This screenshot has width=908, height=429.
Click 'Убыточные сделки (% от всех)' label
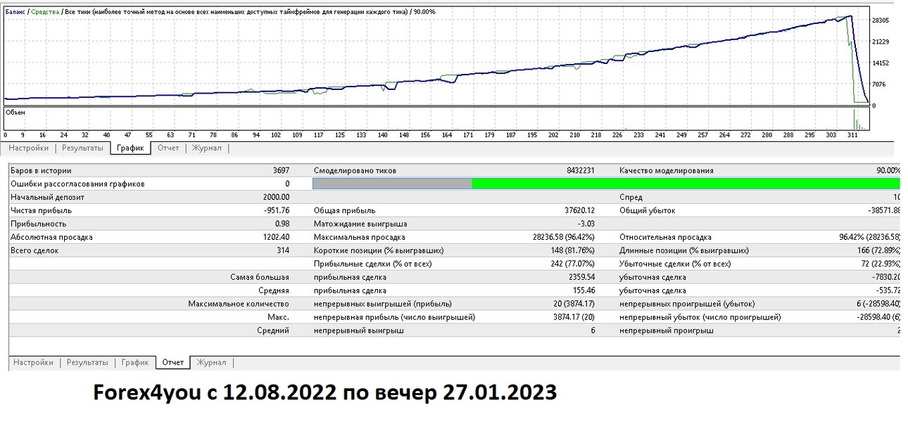(675, 264)
